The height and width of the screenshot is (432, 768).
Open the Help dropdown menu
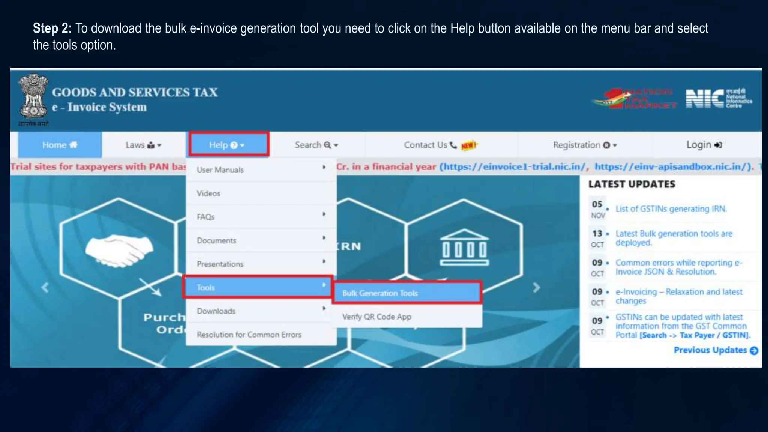pos(229,144)
